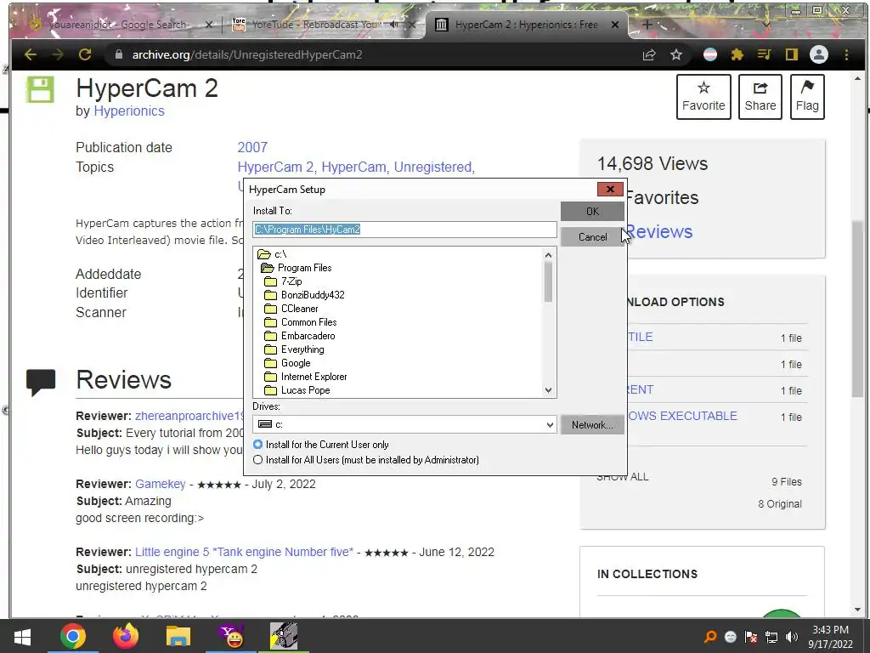This screenshot has width=870, height=653.
Task: Click the network tray icon
Action: pos(771,637)
